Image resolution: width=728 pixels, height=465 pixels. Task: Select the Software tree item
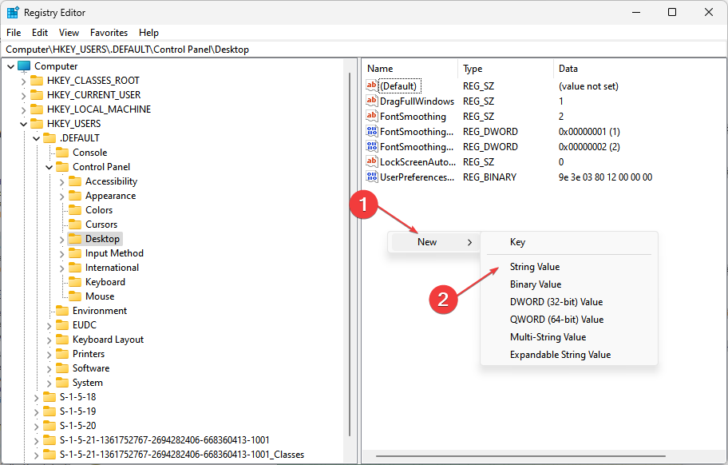point(91,369)
